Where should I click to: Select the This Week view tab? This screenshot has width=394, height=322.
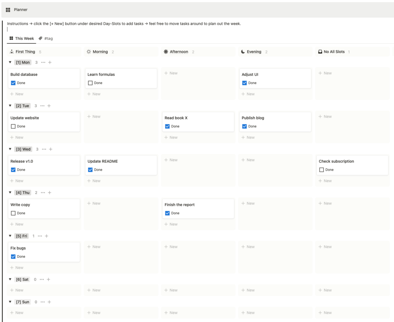click(22, 39)
